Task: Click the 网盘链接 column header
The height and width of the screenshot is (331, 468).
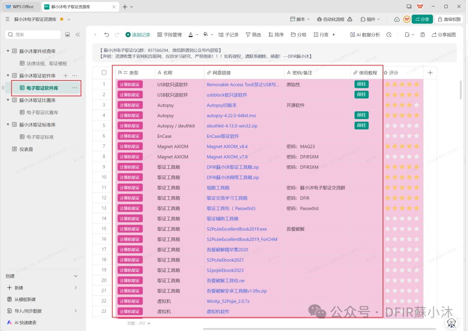Action: [244, 72]
